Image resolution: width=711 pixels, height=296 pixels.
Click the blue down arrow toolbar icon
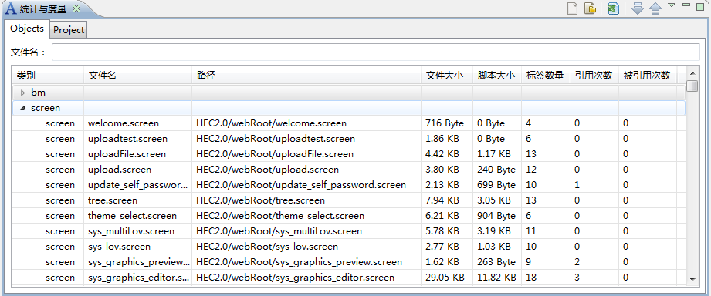[x=638, y=8]
